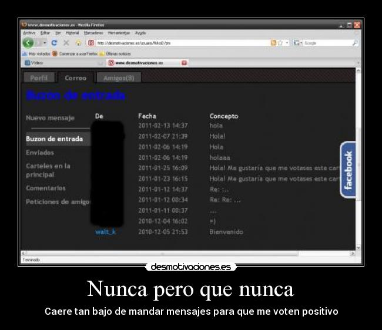Open the facebook side widget

click(x=348, y=170)
